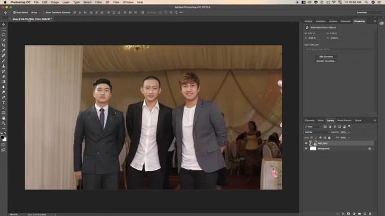Select the Horizontal Type tool
This screenshot has height=216, width=385.
[4, 103]
